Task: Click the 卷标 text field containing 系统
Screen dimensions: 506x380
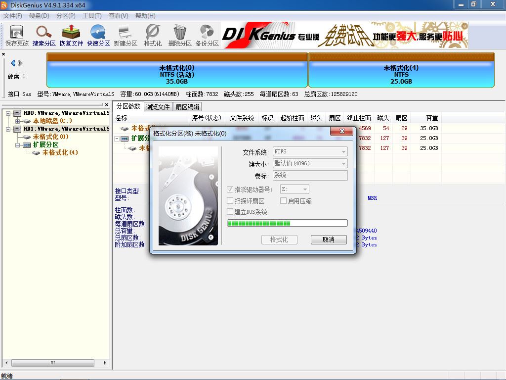Action: 310,175
